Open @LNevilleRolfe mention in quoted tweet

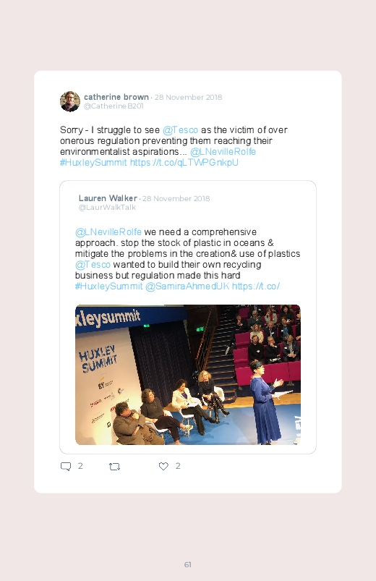pos(108,232)
